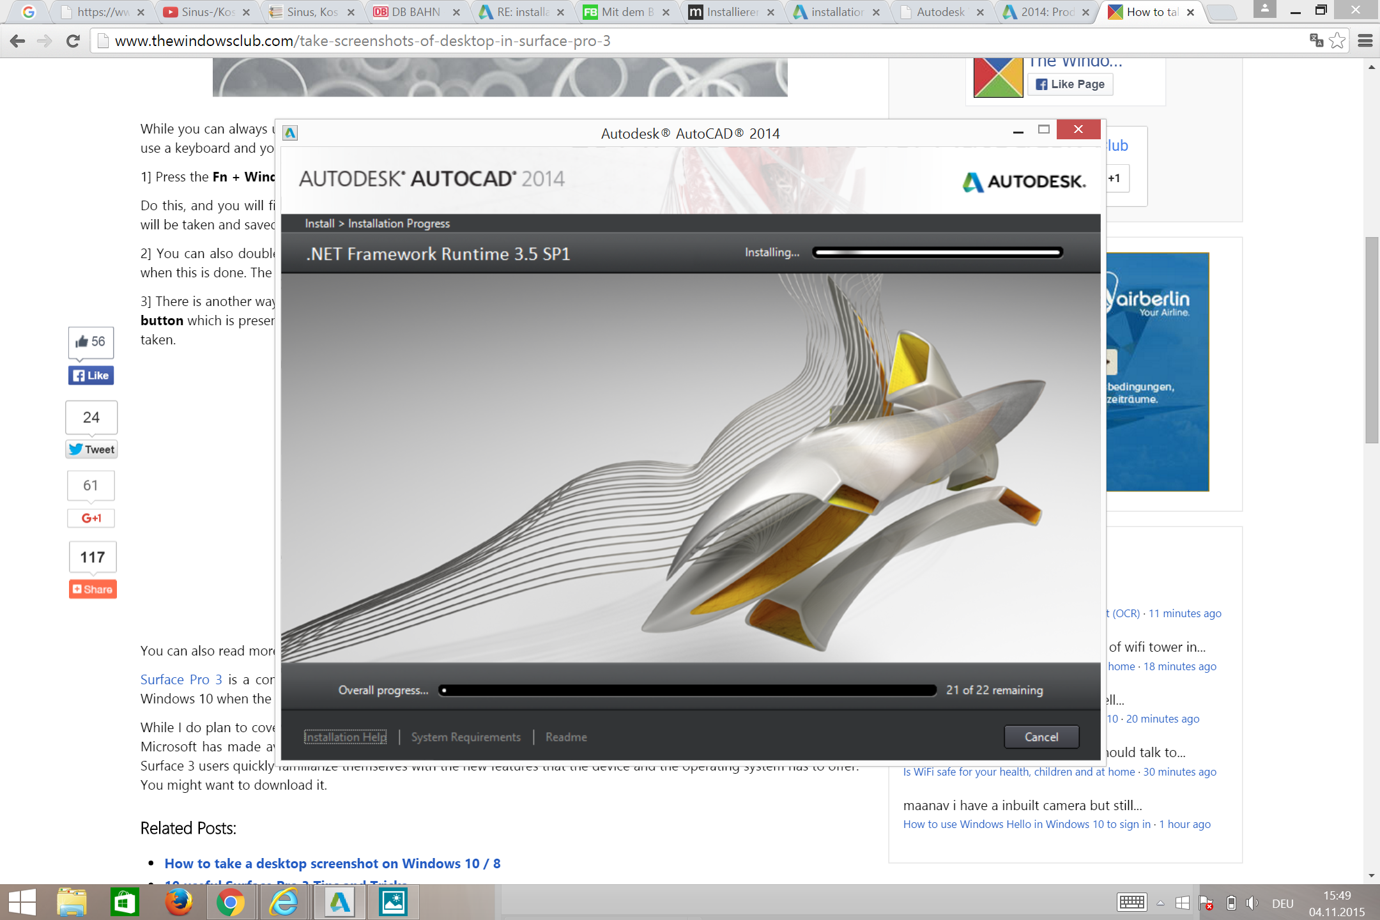Open Internet Explorer from the taskbar

(284, 901)
